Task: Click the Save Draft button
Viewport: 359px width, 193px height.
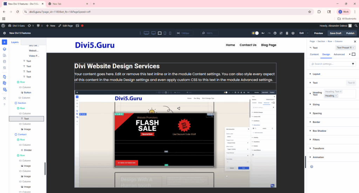Action: click(335, 33)
